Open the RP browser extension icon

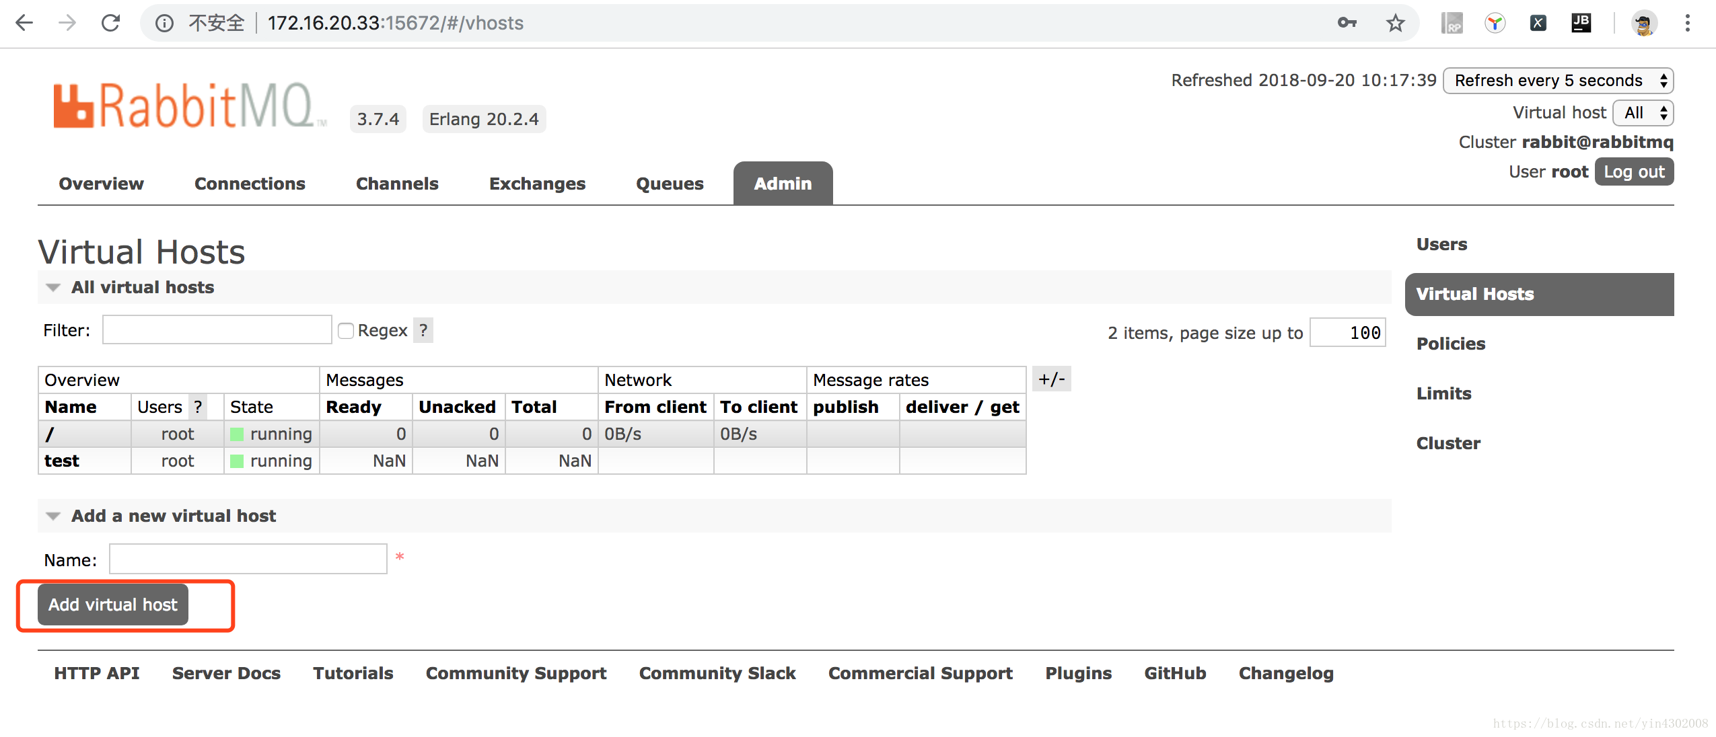click(x=1452, y=23)
